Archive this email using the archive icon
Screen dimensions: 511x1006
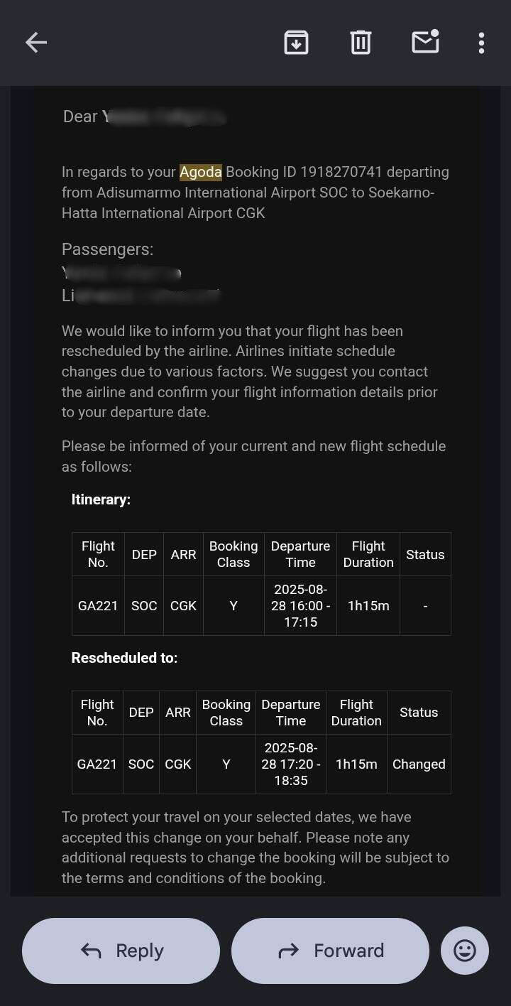[x=296, y=42]
